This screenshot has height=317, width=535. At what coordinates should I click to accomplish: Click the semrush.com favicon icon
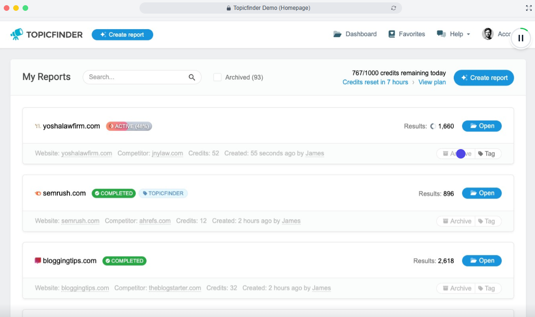click(x=38, y=193)
